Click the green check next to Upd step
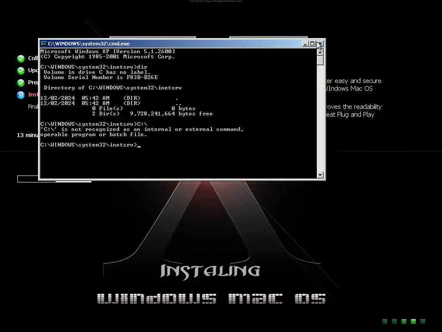This screenshot has width=442, height=332. coord(21,70)
